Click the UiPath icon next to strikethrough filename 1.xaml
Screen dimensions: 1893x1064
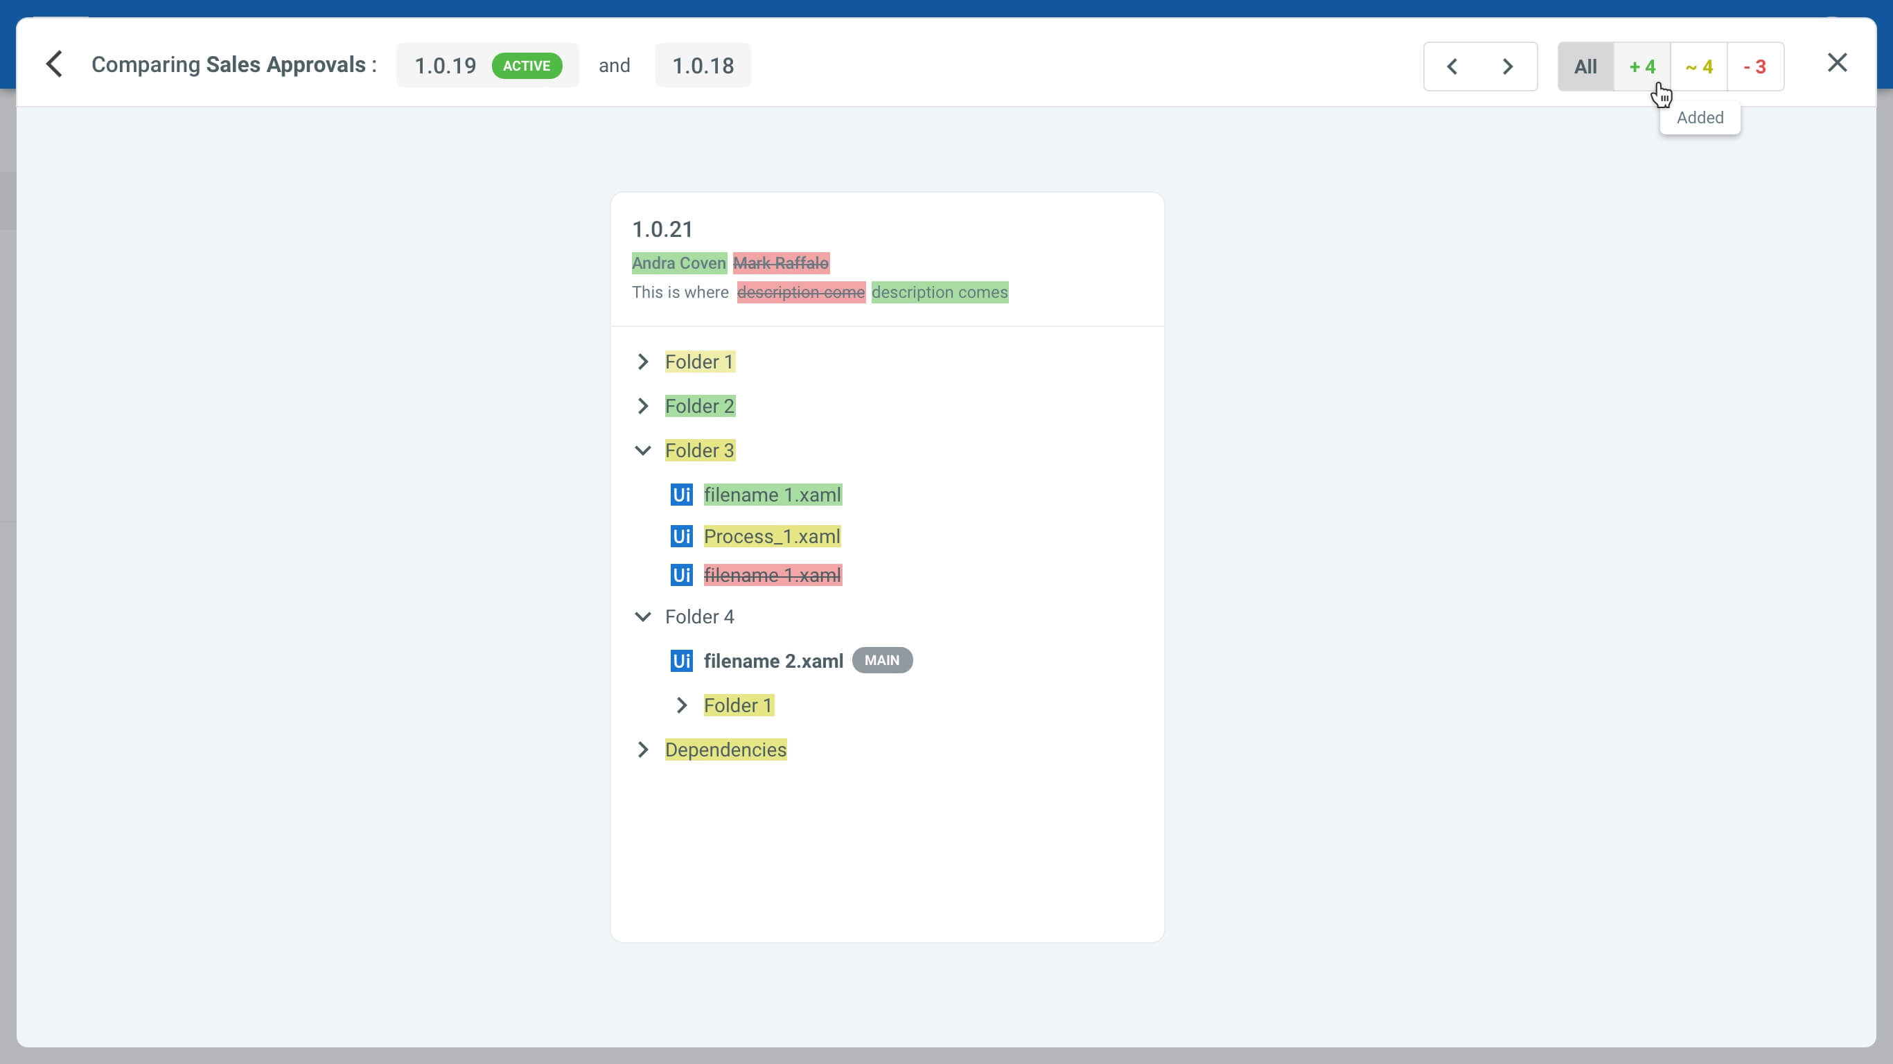pos(681,574)
